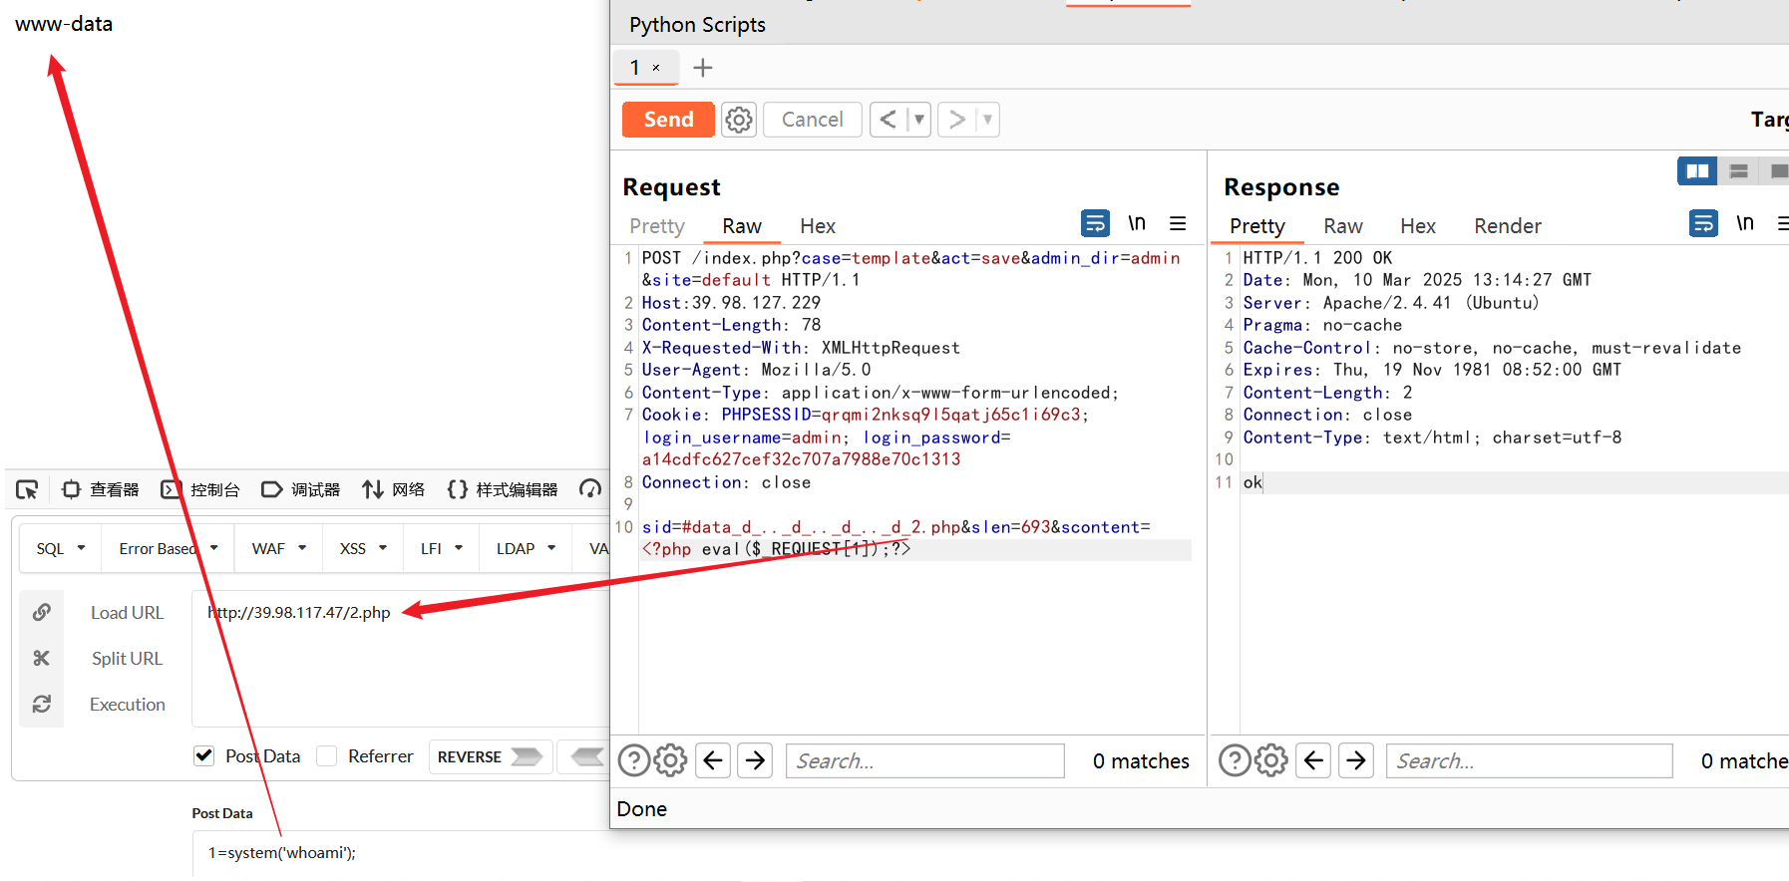The height and width of the screenshot is (882, 1789).
Task: Enable the Referrer checkbox
Action: [x=326, y=756]
